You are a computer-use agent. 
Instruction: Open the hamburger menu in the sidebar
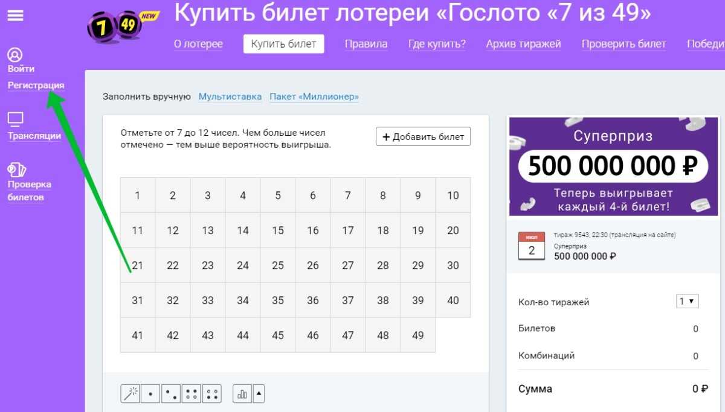click(15, 15)
